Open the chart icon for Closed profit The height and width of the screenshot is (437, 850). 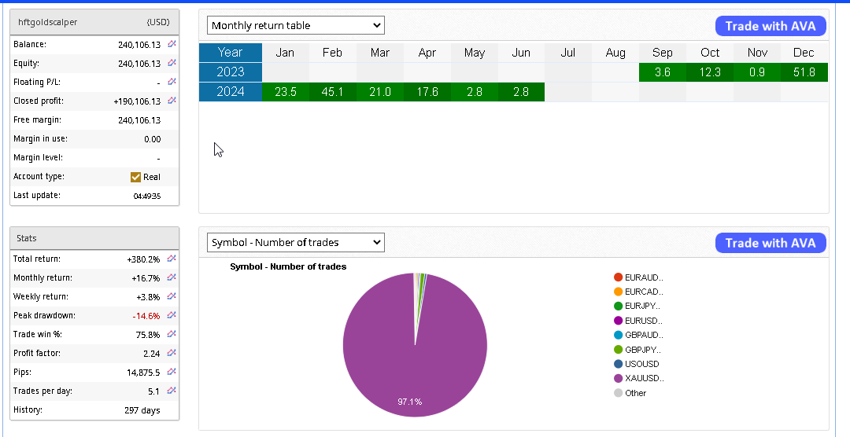tap(172, 101)
